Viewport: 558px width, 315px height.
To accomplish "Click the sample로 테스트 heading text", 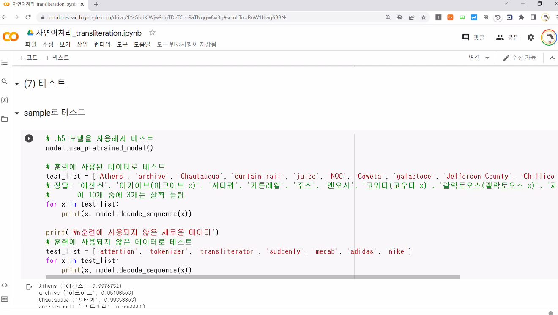I will click(55, 113).
